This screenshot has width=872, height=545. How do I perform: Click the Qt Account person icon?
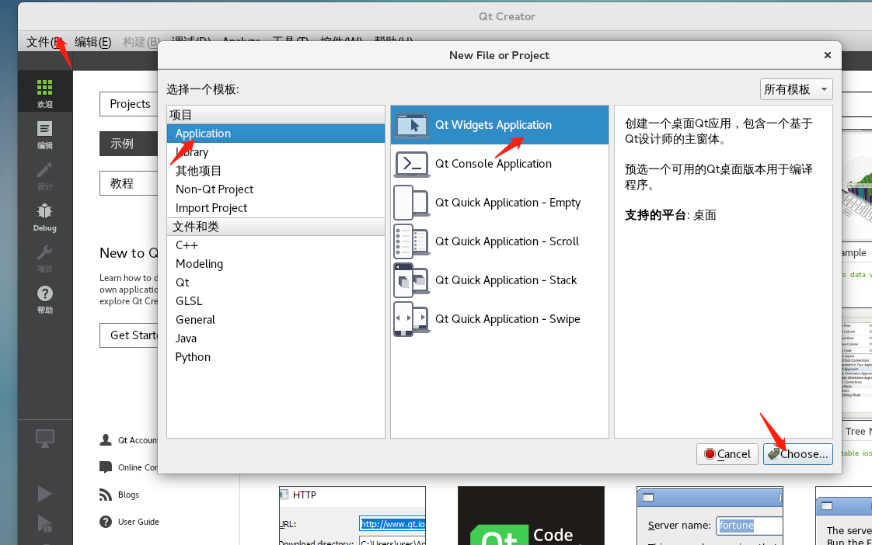[x=106, y=440]
